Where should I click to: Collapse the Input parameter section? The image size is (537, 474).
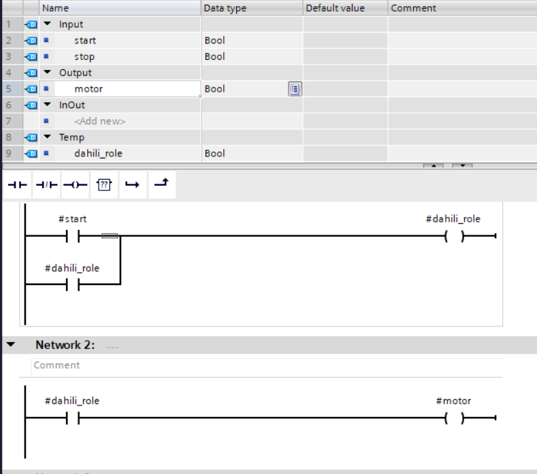(x=47, y=24)
